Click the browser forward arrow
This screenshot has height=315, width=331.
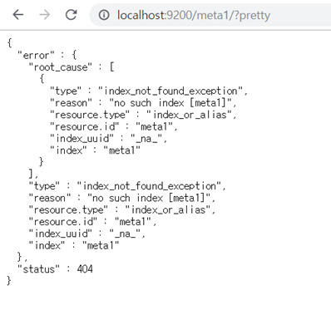45,15
